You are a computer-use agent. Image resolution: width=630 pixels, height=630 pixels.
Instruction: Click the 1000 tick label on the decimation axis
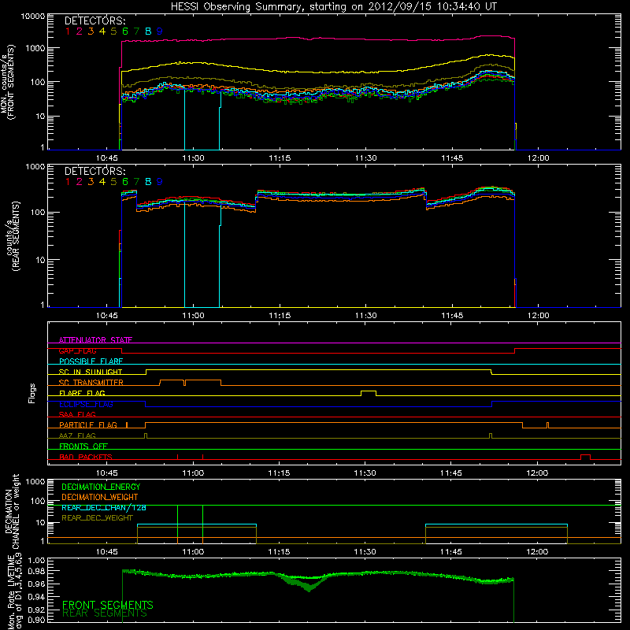[35, 481]
